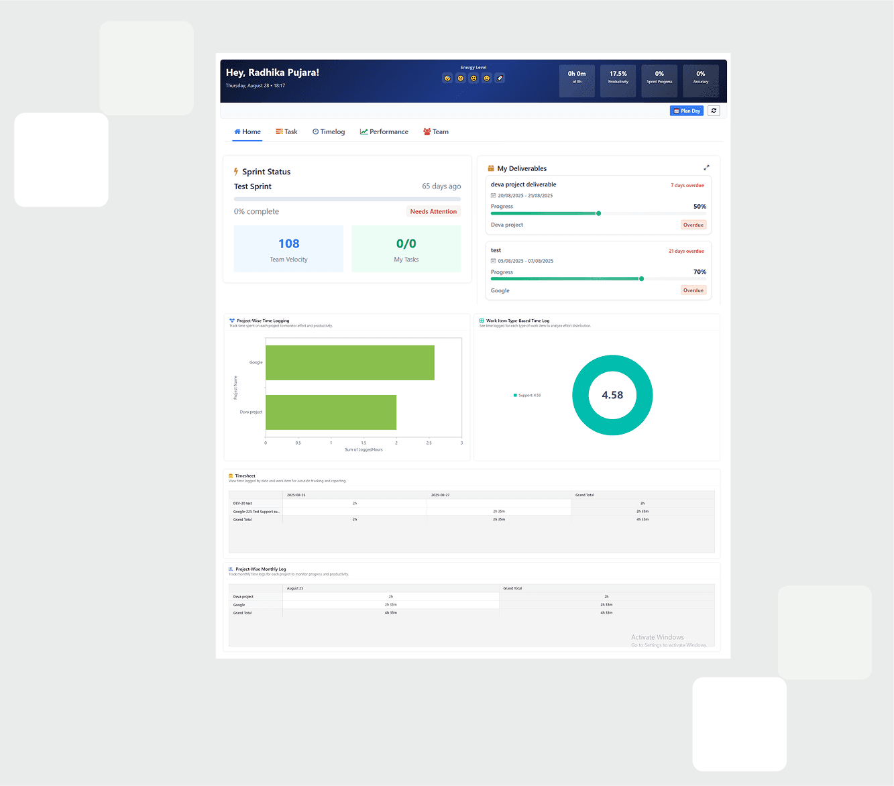The image size is (894, 786).
Task: Click the 21 days overdue label
Action: click(x=686, y=251)
